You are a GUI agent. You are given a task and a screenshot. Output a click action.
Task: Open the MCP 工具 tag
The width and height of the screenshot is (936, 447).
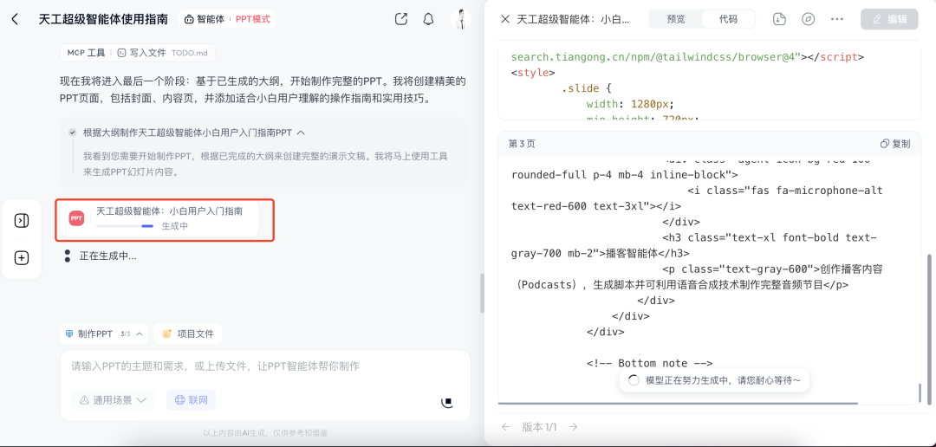tap(86, 53)
